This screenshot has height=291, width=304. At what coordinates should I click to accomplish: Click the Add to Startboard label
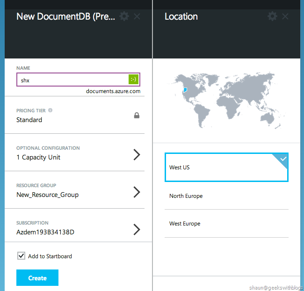click(50, 256)
